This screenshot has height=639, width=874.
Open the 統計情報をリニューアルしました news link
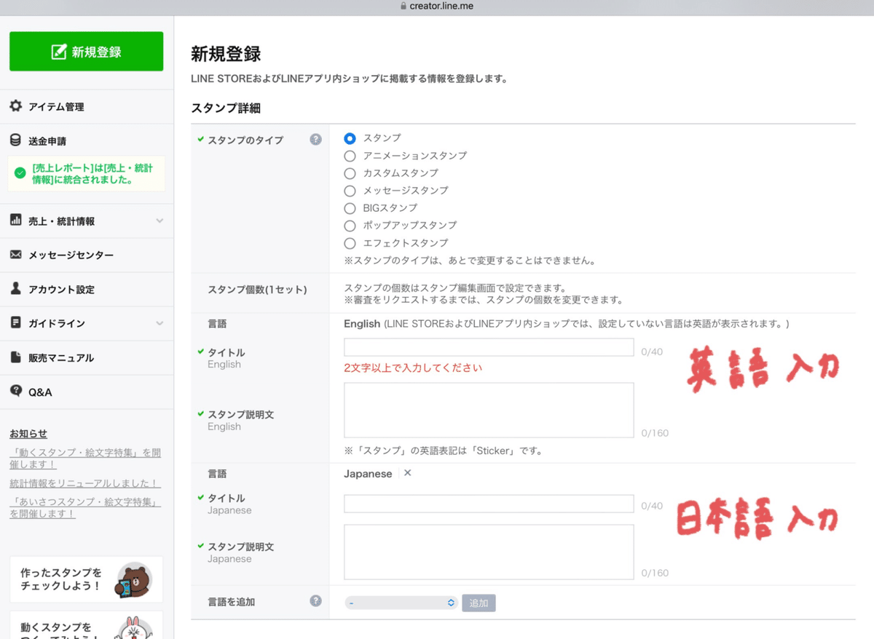click(x=85, y=483)
